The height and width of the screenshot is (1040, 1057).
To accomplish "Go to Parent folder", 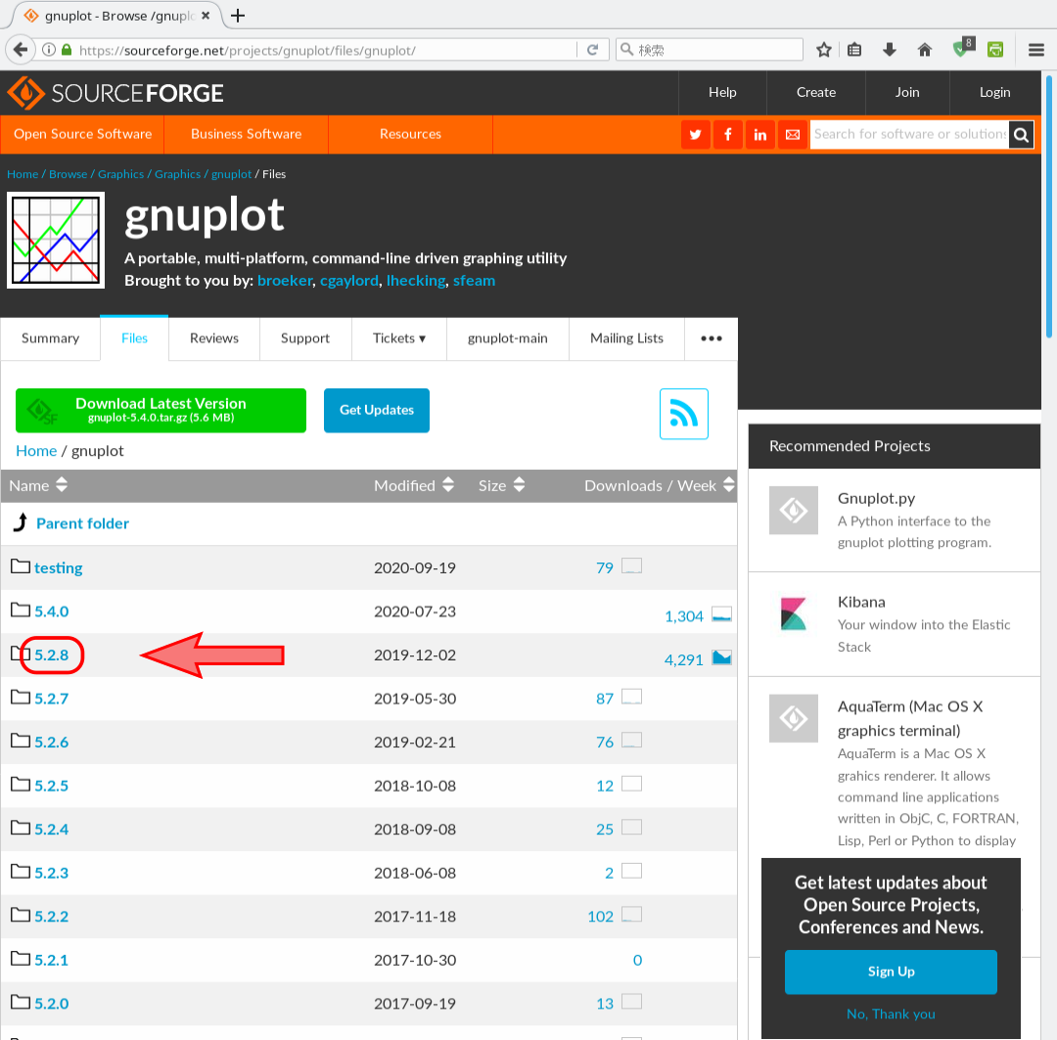I will [x=82, y=523].
